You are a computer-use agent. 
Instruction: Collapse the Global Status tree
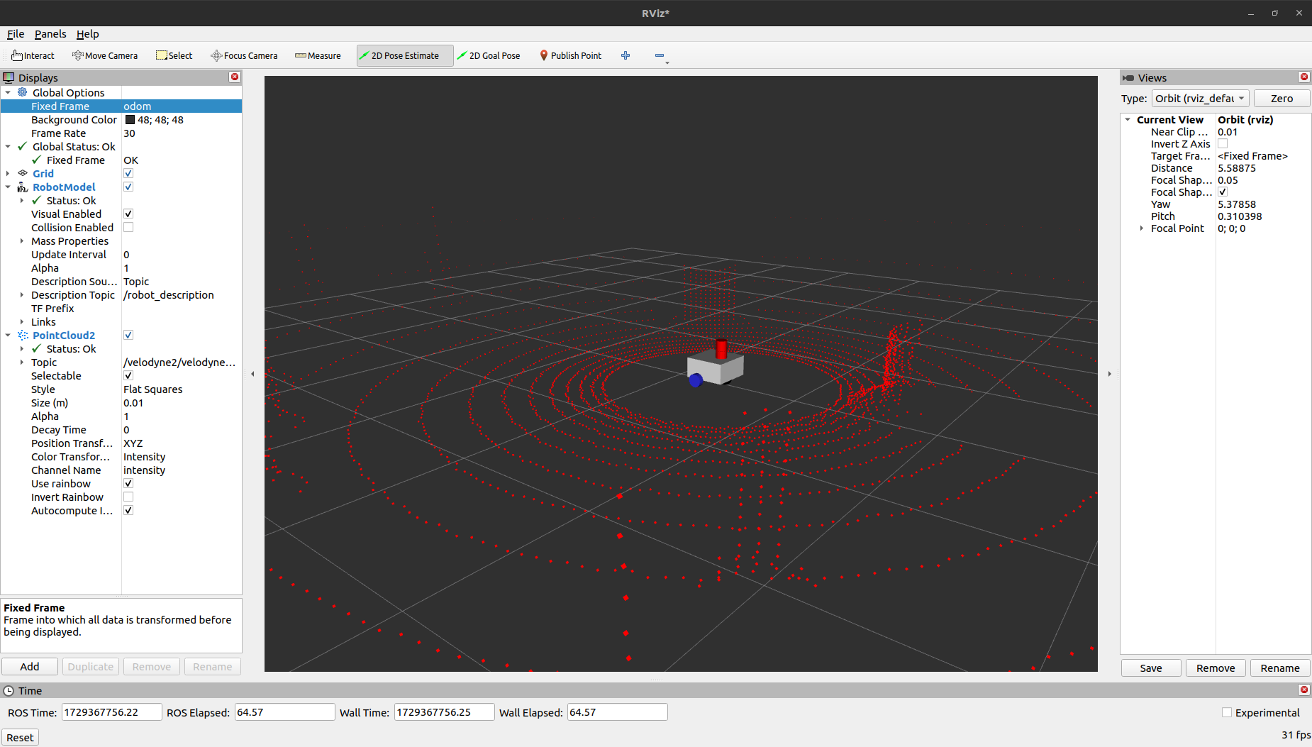(x=8, y=146)
